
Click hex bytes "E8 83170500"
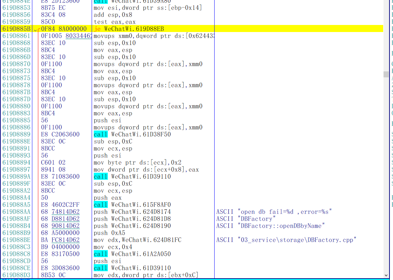[x=60, y=254]
